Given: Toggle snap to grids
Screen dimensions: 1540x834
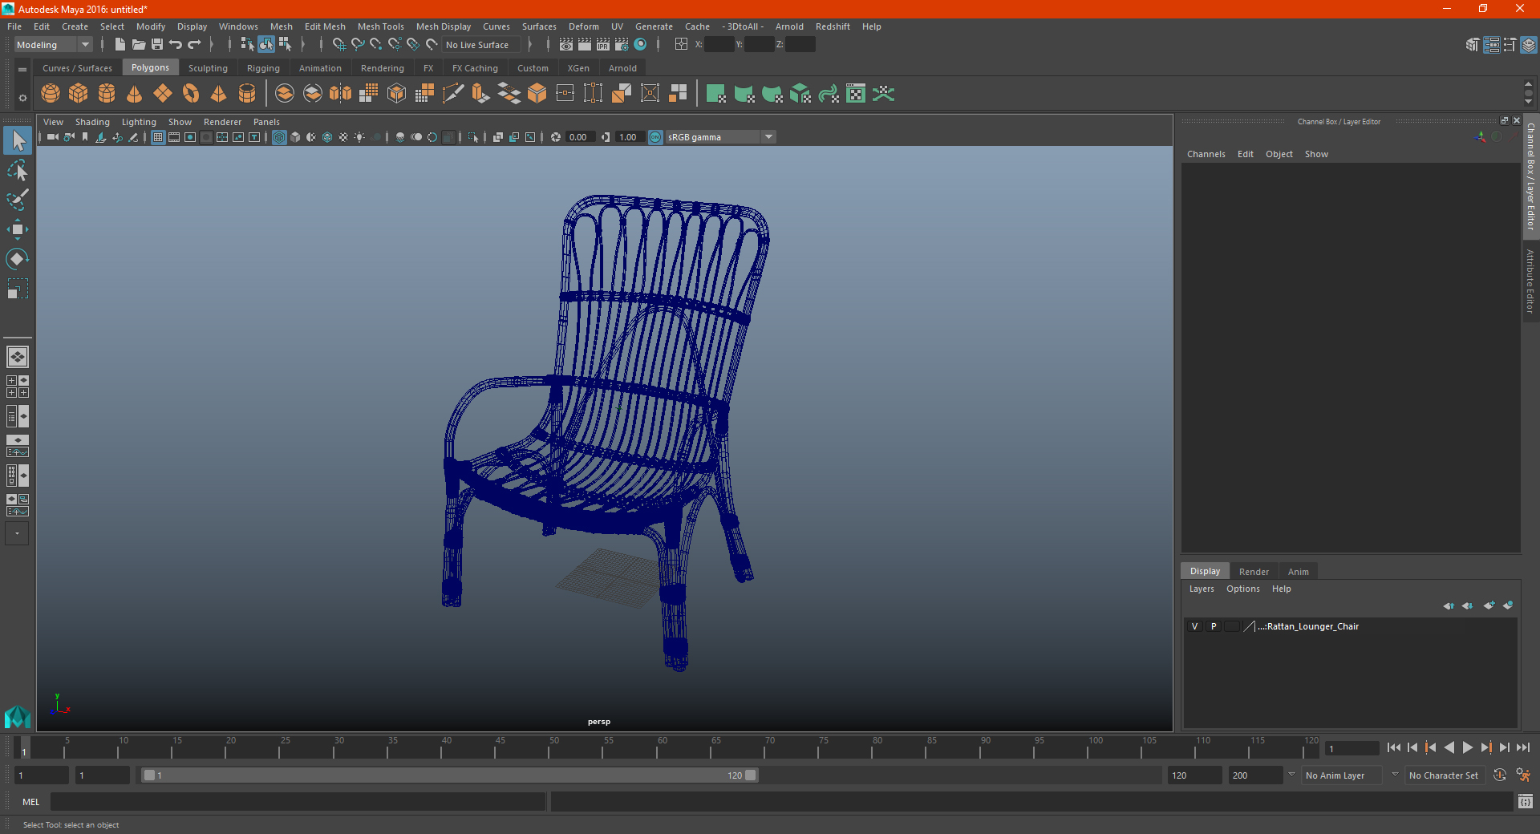Looking at the screenshot, I should pyautogui.click(x=338, y=45).
